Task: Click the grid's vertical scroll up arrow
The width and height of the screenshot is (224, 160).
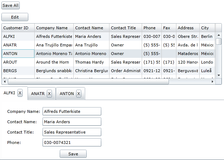Action: [x=219, y=35]
